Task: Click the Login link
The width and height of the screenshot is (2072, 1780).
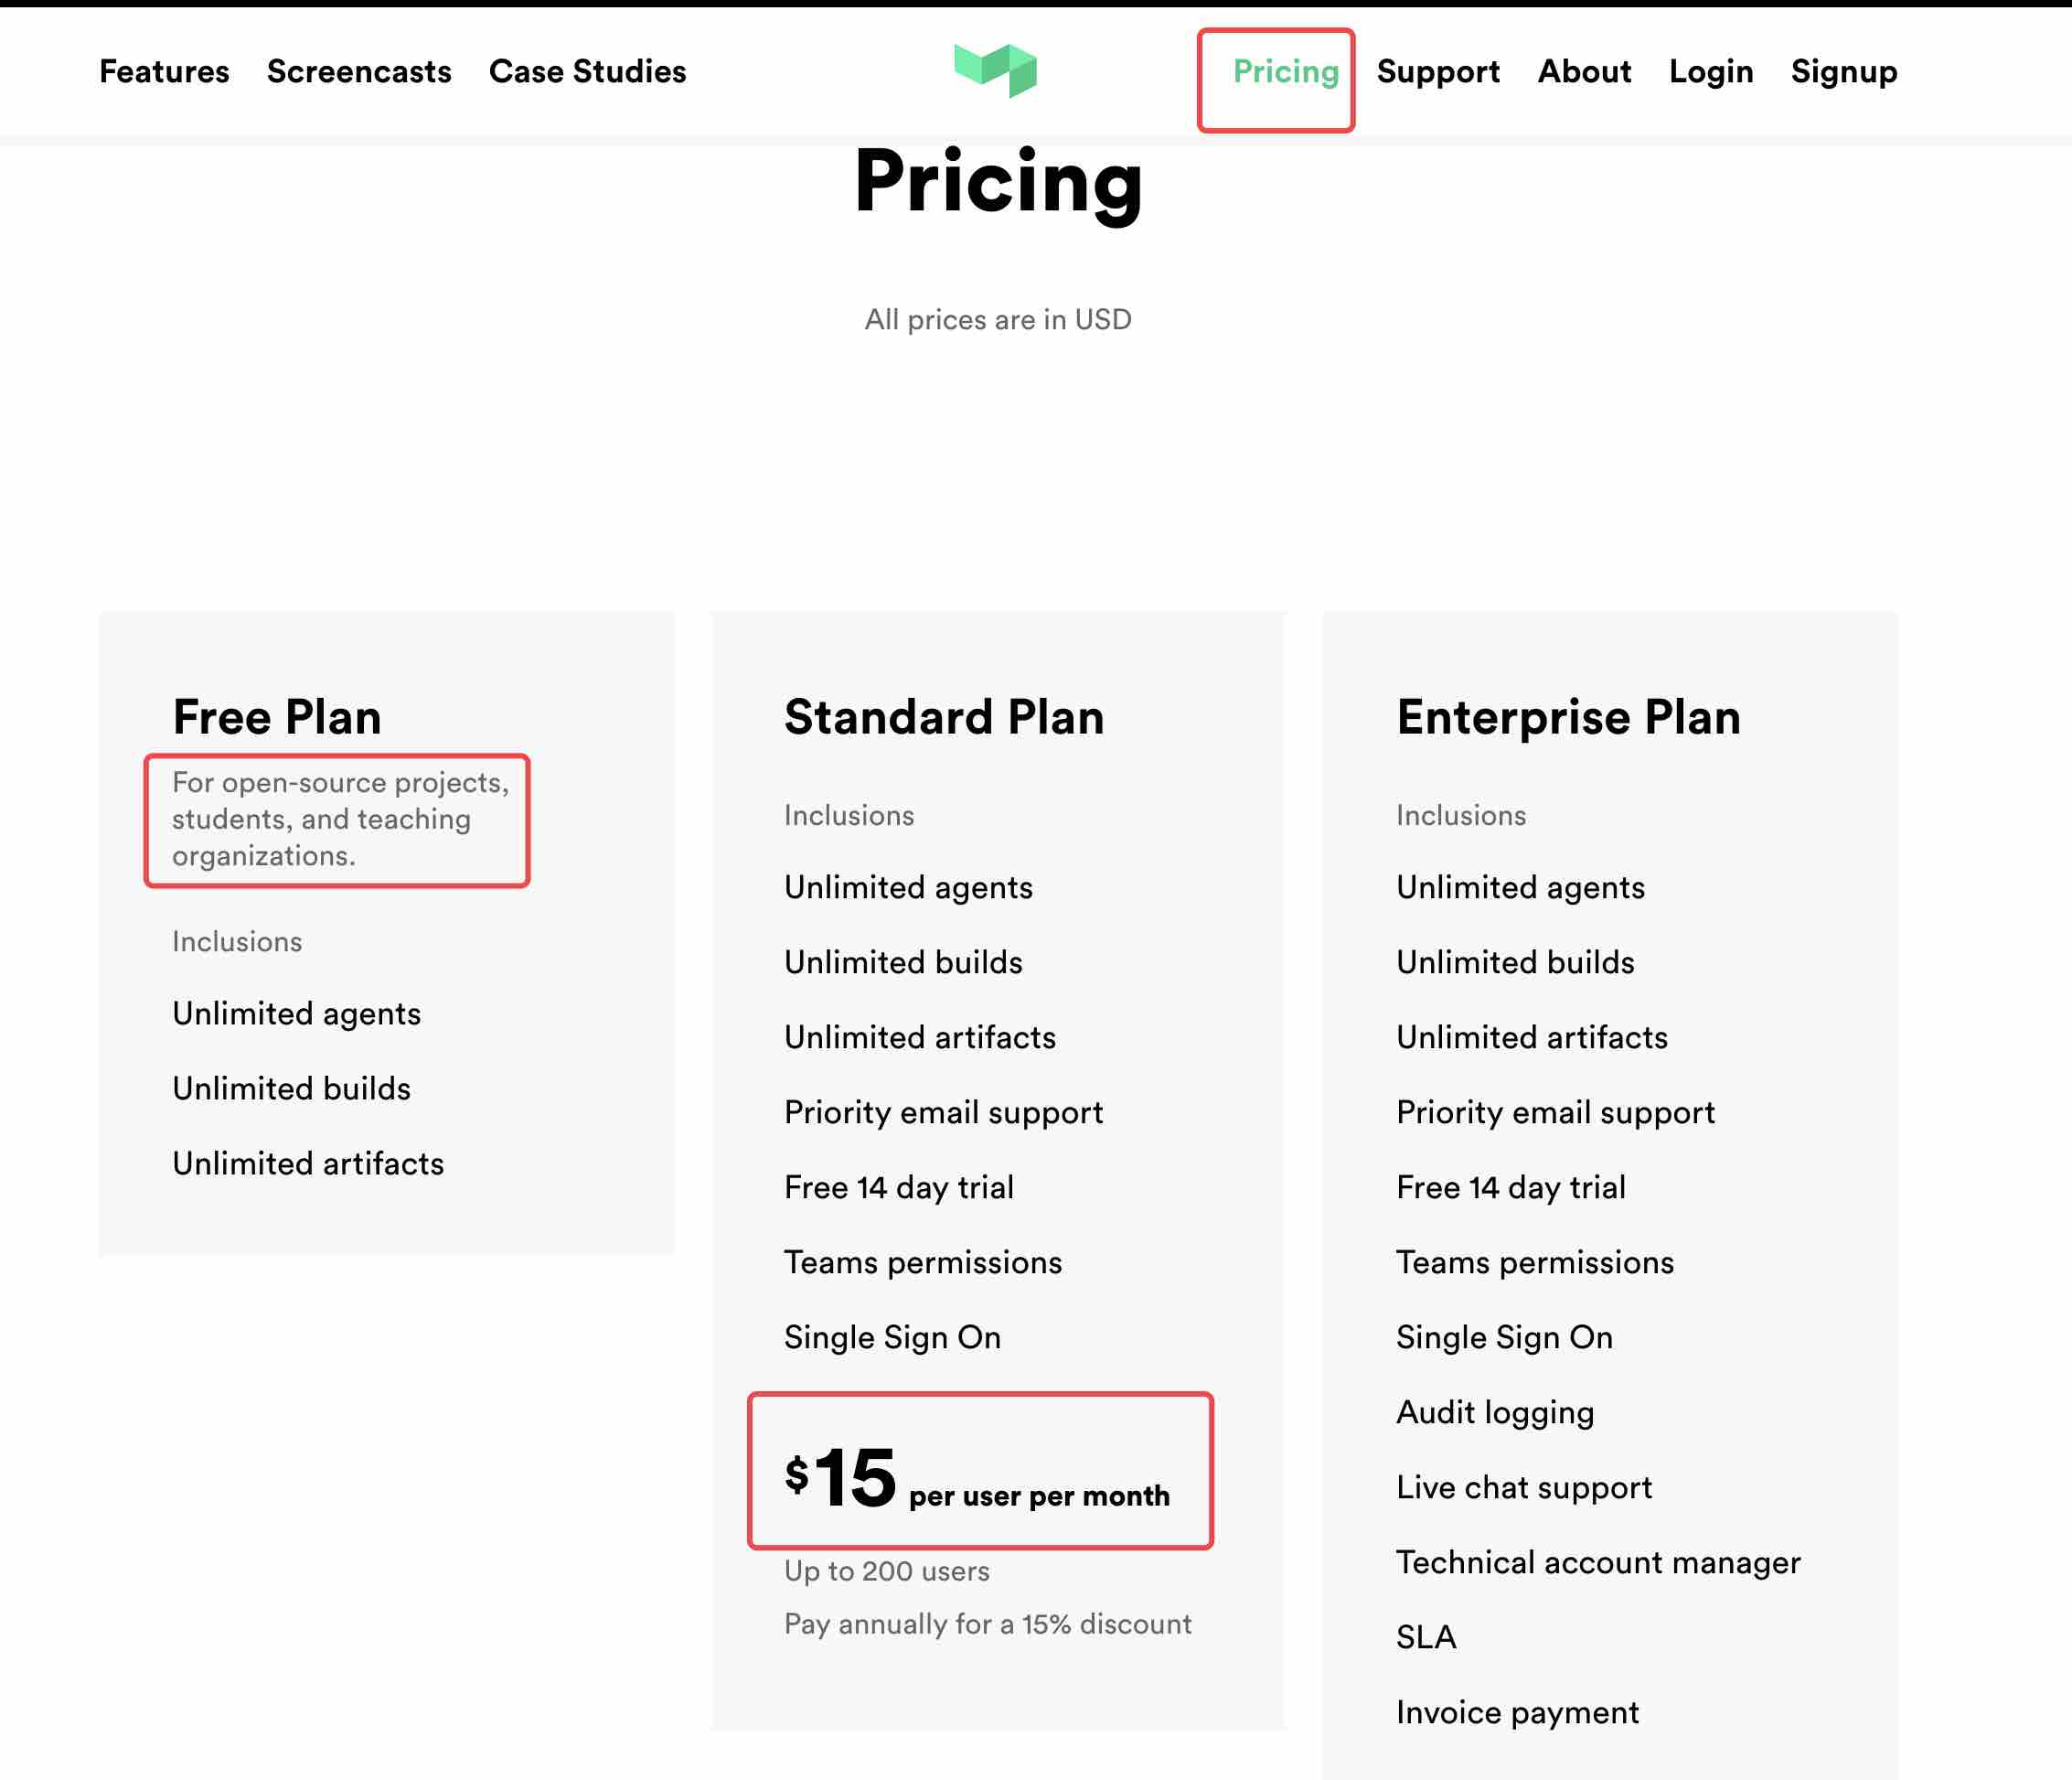Action: coord(1710,72)
